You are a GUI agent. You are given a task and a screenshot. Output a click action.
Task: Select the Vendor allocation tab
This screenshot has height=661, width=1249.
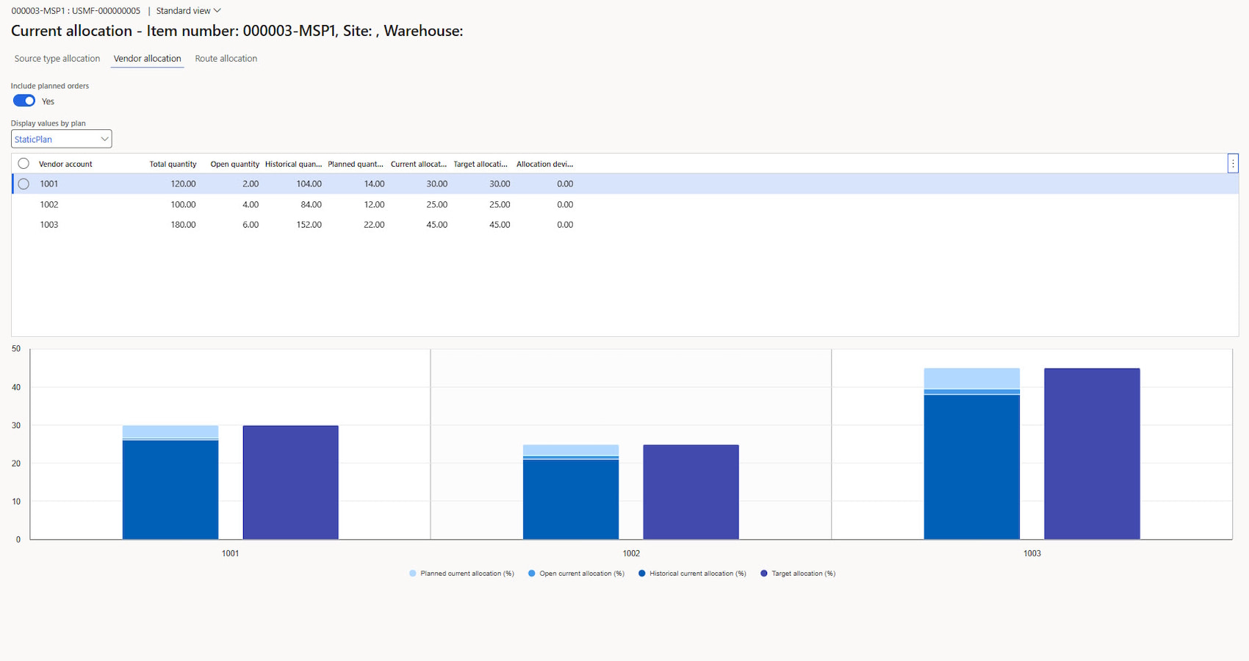point(147,59)
